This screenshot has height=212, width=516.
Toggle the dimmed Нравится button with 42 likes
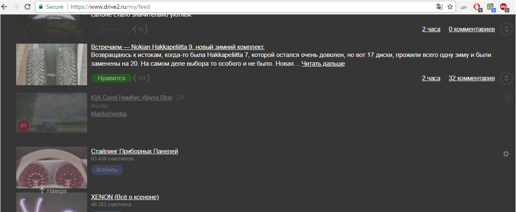[111, 29]
